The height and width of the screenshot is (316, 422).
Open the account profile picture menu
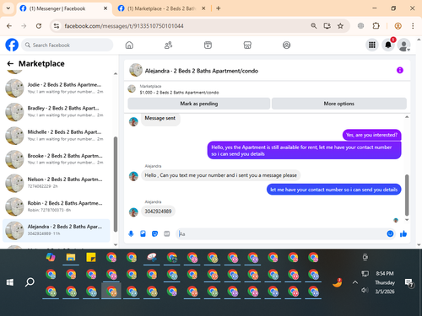click(x=403, y=45)
